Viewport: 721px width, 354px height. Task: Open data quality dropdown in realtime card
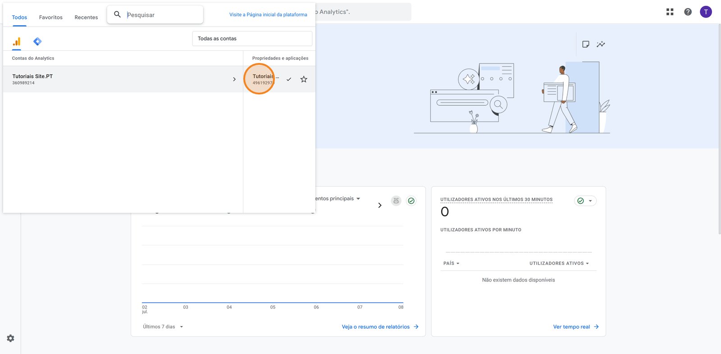pos(585,201)
